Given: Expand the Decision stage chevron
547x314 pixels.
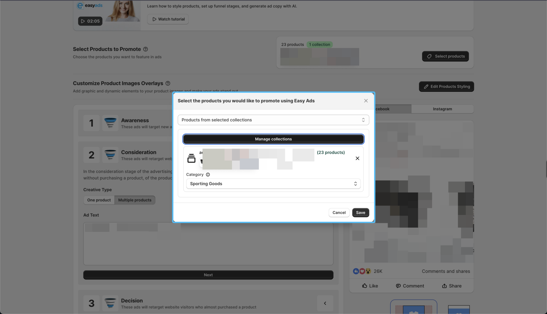Looking at the screenshot, I should [325, 303].
